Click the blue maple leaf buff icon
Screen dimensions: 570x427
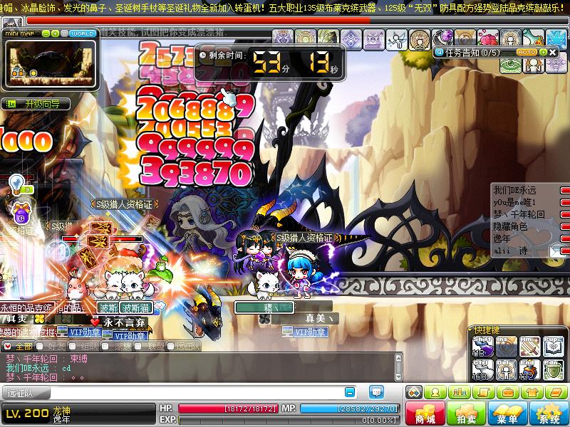pos(556,38)
